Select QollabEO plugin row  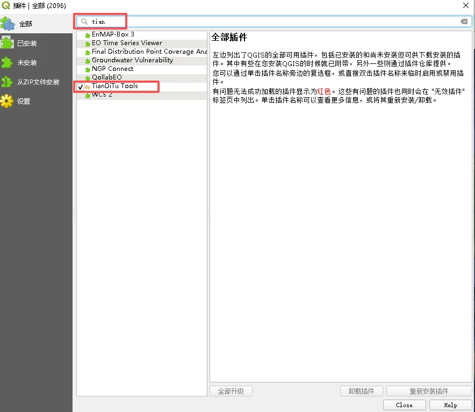coord(142,77)
